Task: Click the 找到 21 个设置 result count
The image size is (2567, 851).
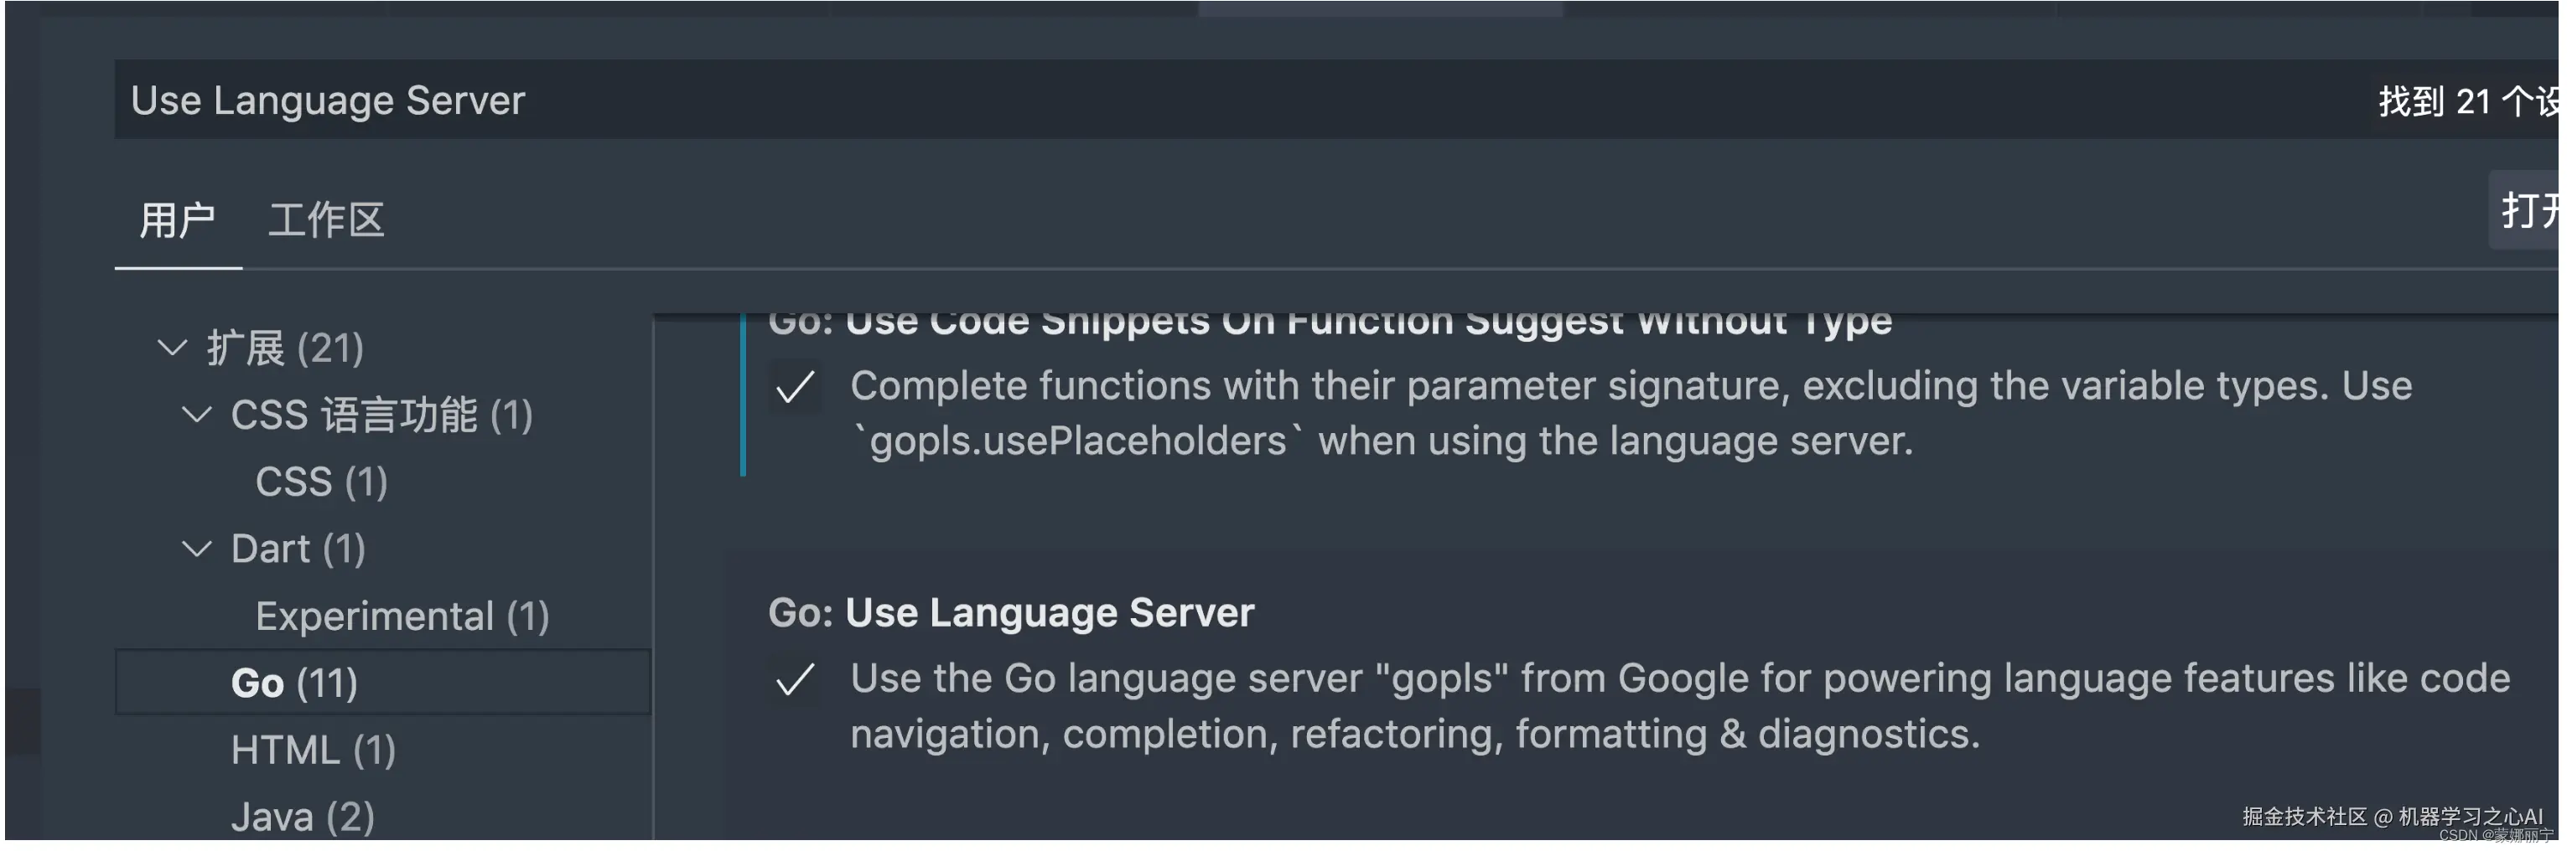Action: [x=2466, y=101]
